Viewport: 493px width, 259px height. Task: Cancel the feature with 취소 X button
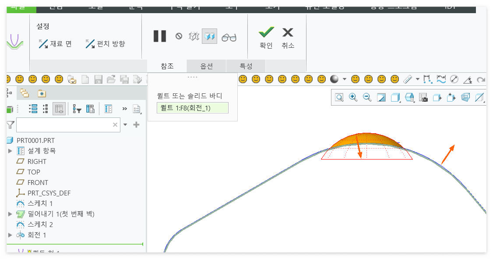(x=288, y=38)
